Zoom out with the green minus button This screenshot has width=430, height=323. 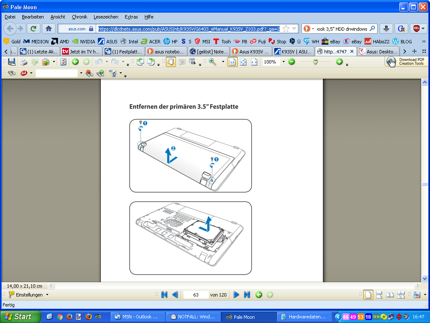coord(291,62)
